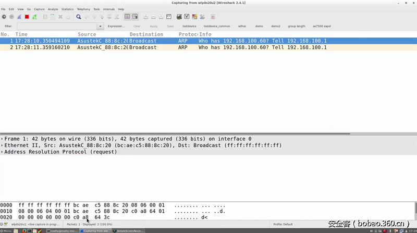Apply the adhoc saved filter
This screenshot has height=233, width=417.
[242, 27]
